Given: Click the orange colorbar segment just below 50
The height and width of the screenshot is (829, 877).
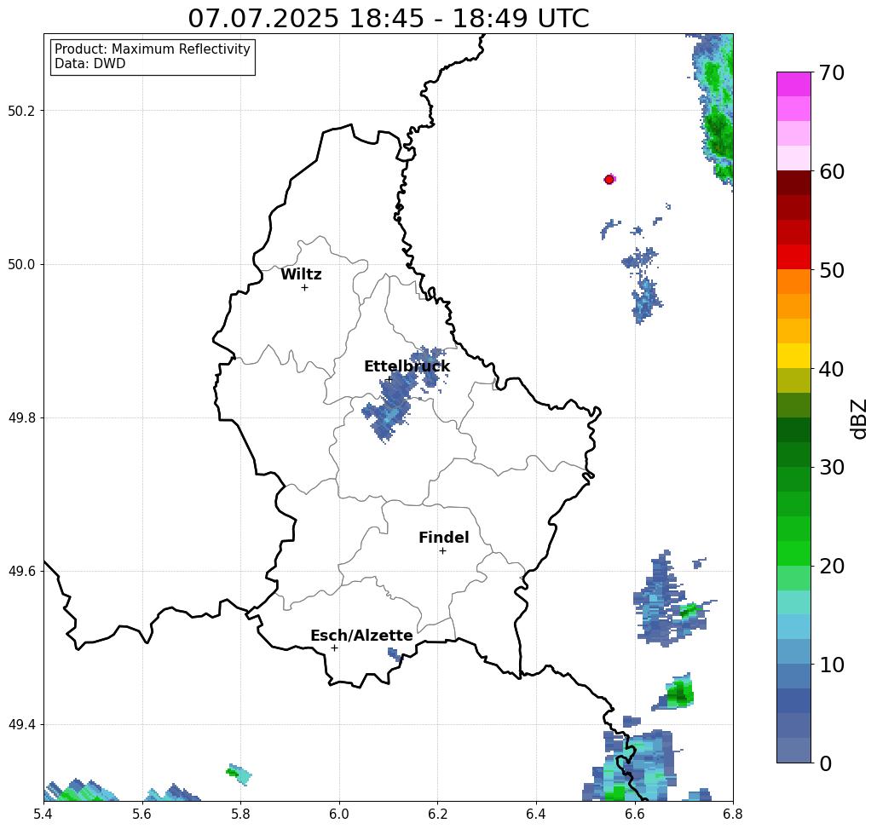Looking at the screenshot, I should [793, 282].
